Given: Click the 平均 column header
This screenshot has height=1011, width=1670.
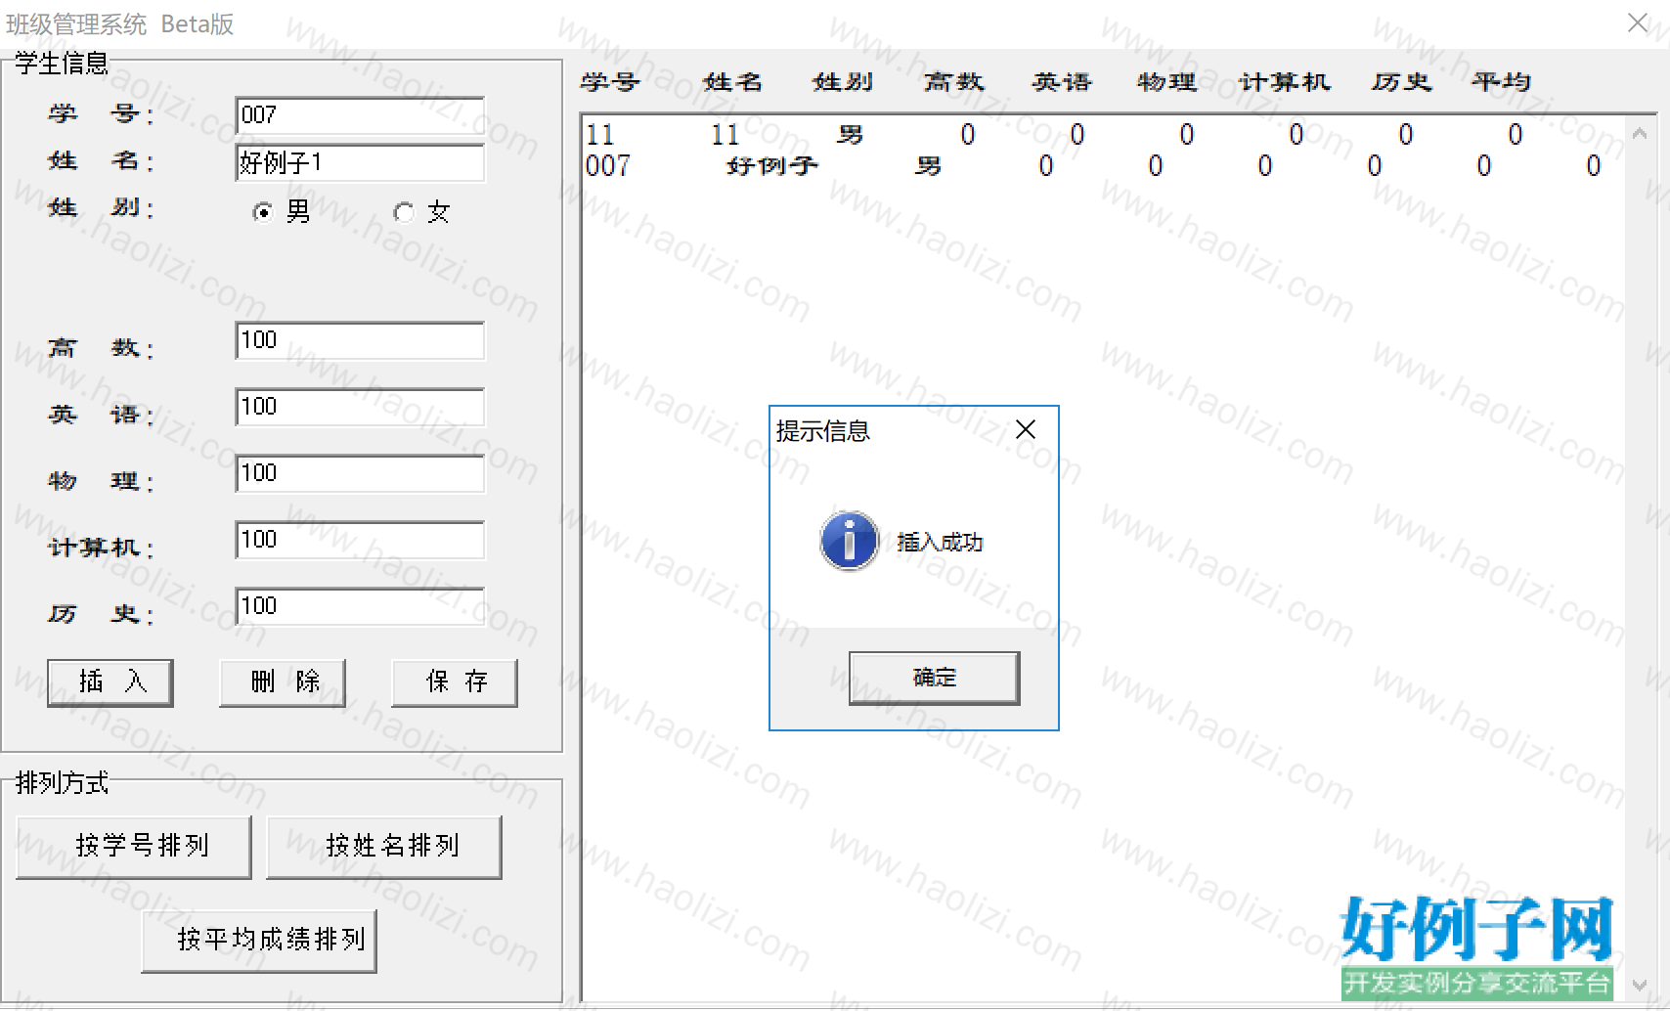Looking at the screenshot, I should tap(1501, 82).
